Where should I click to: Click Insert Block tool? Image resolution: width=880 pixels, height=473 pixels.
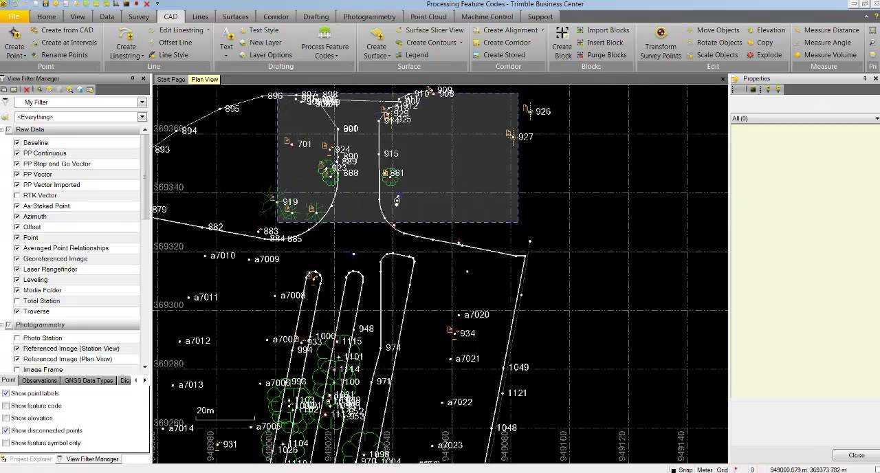[x=599, y=43]
